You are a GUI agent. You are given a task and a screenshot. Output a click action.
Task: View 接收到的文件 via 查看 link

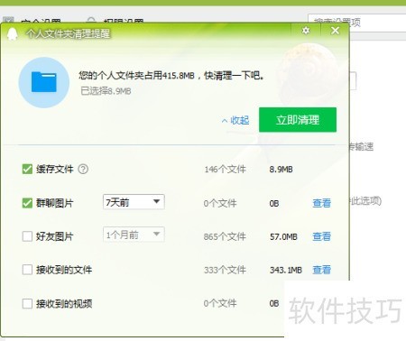(321, 270)
